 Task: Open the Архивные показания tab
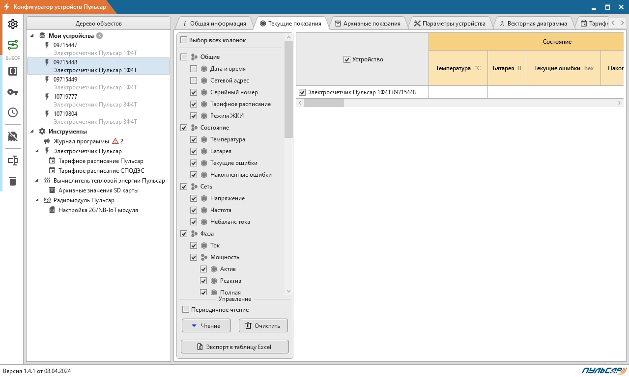click(x=368, y=23)
